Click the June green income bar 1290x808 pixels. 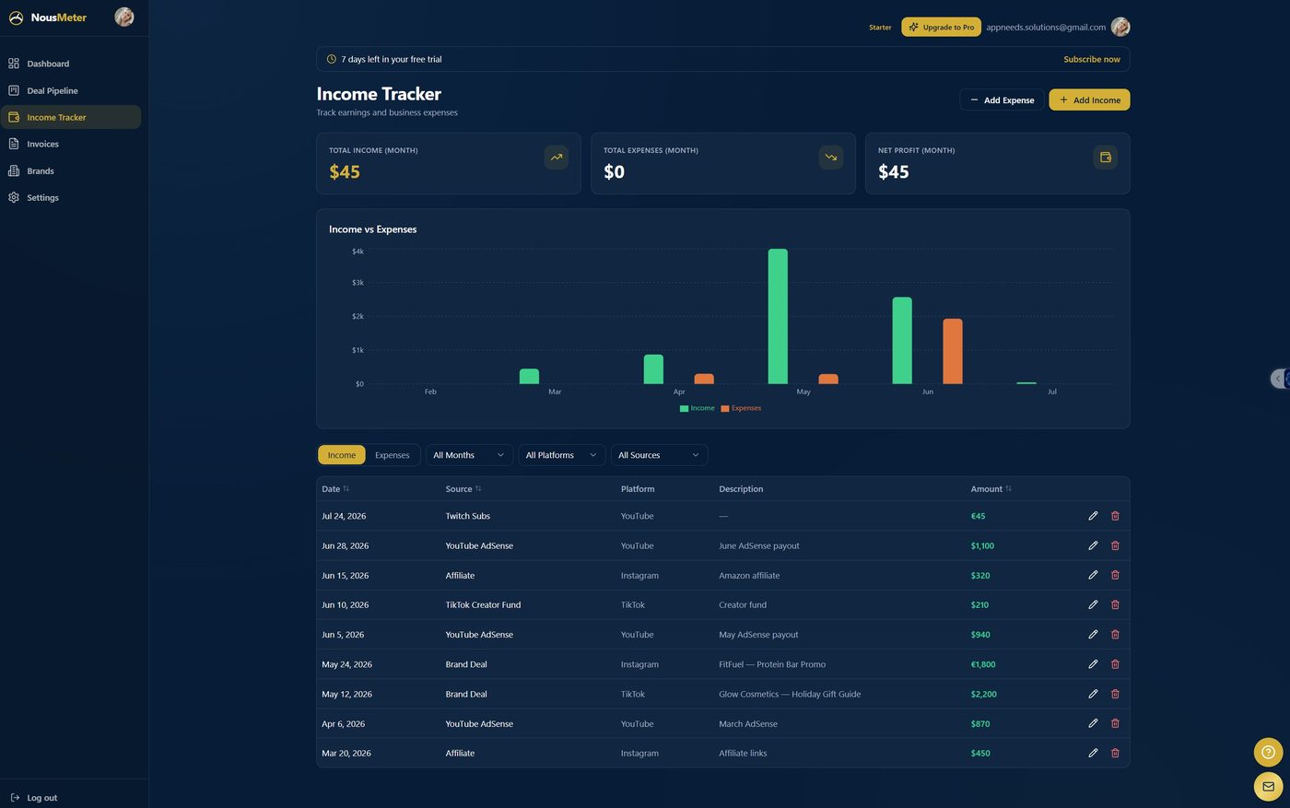902,341
